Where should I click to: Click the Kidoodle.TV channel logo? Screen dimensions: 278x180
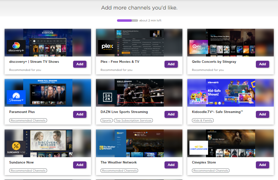(199, 97)
